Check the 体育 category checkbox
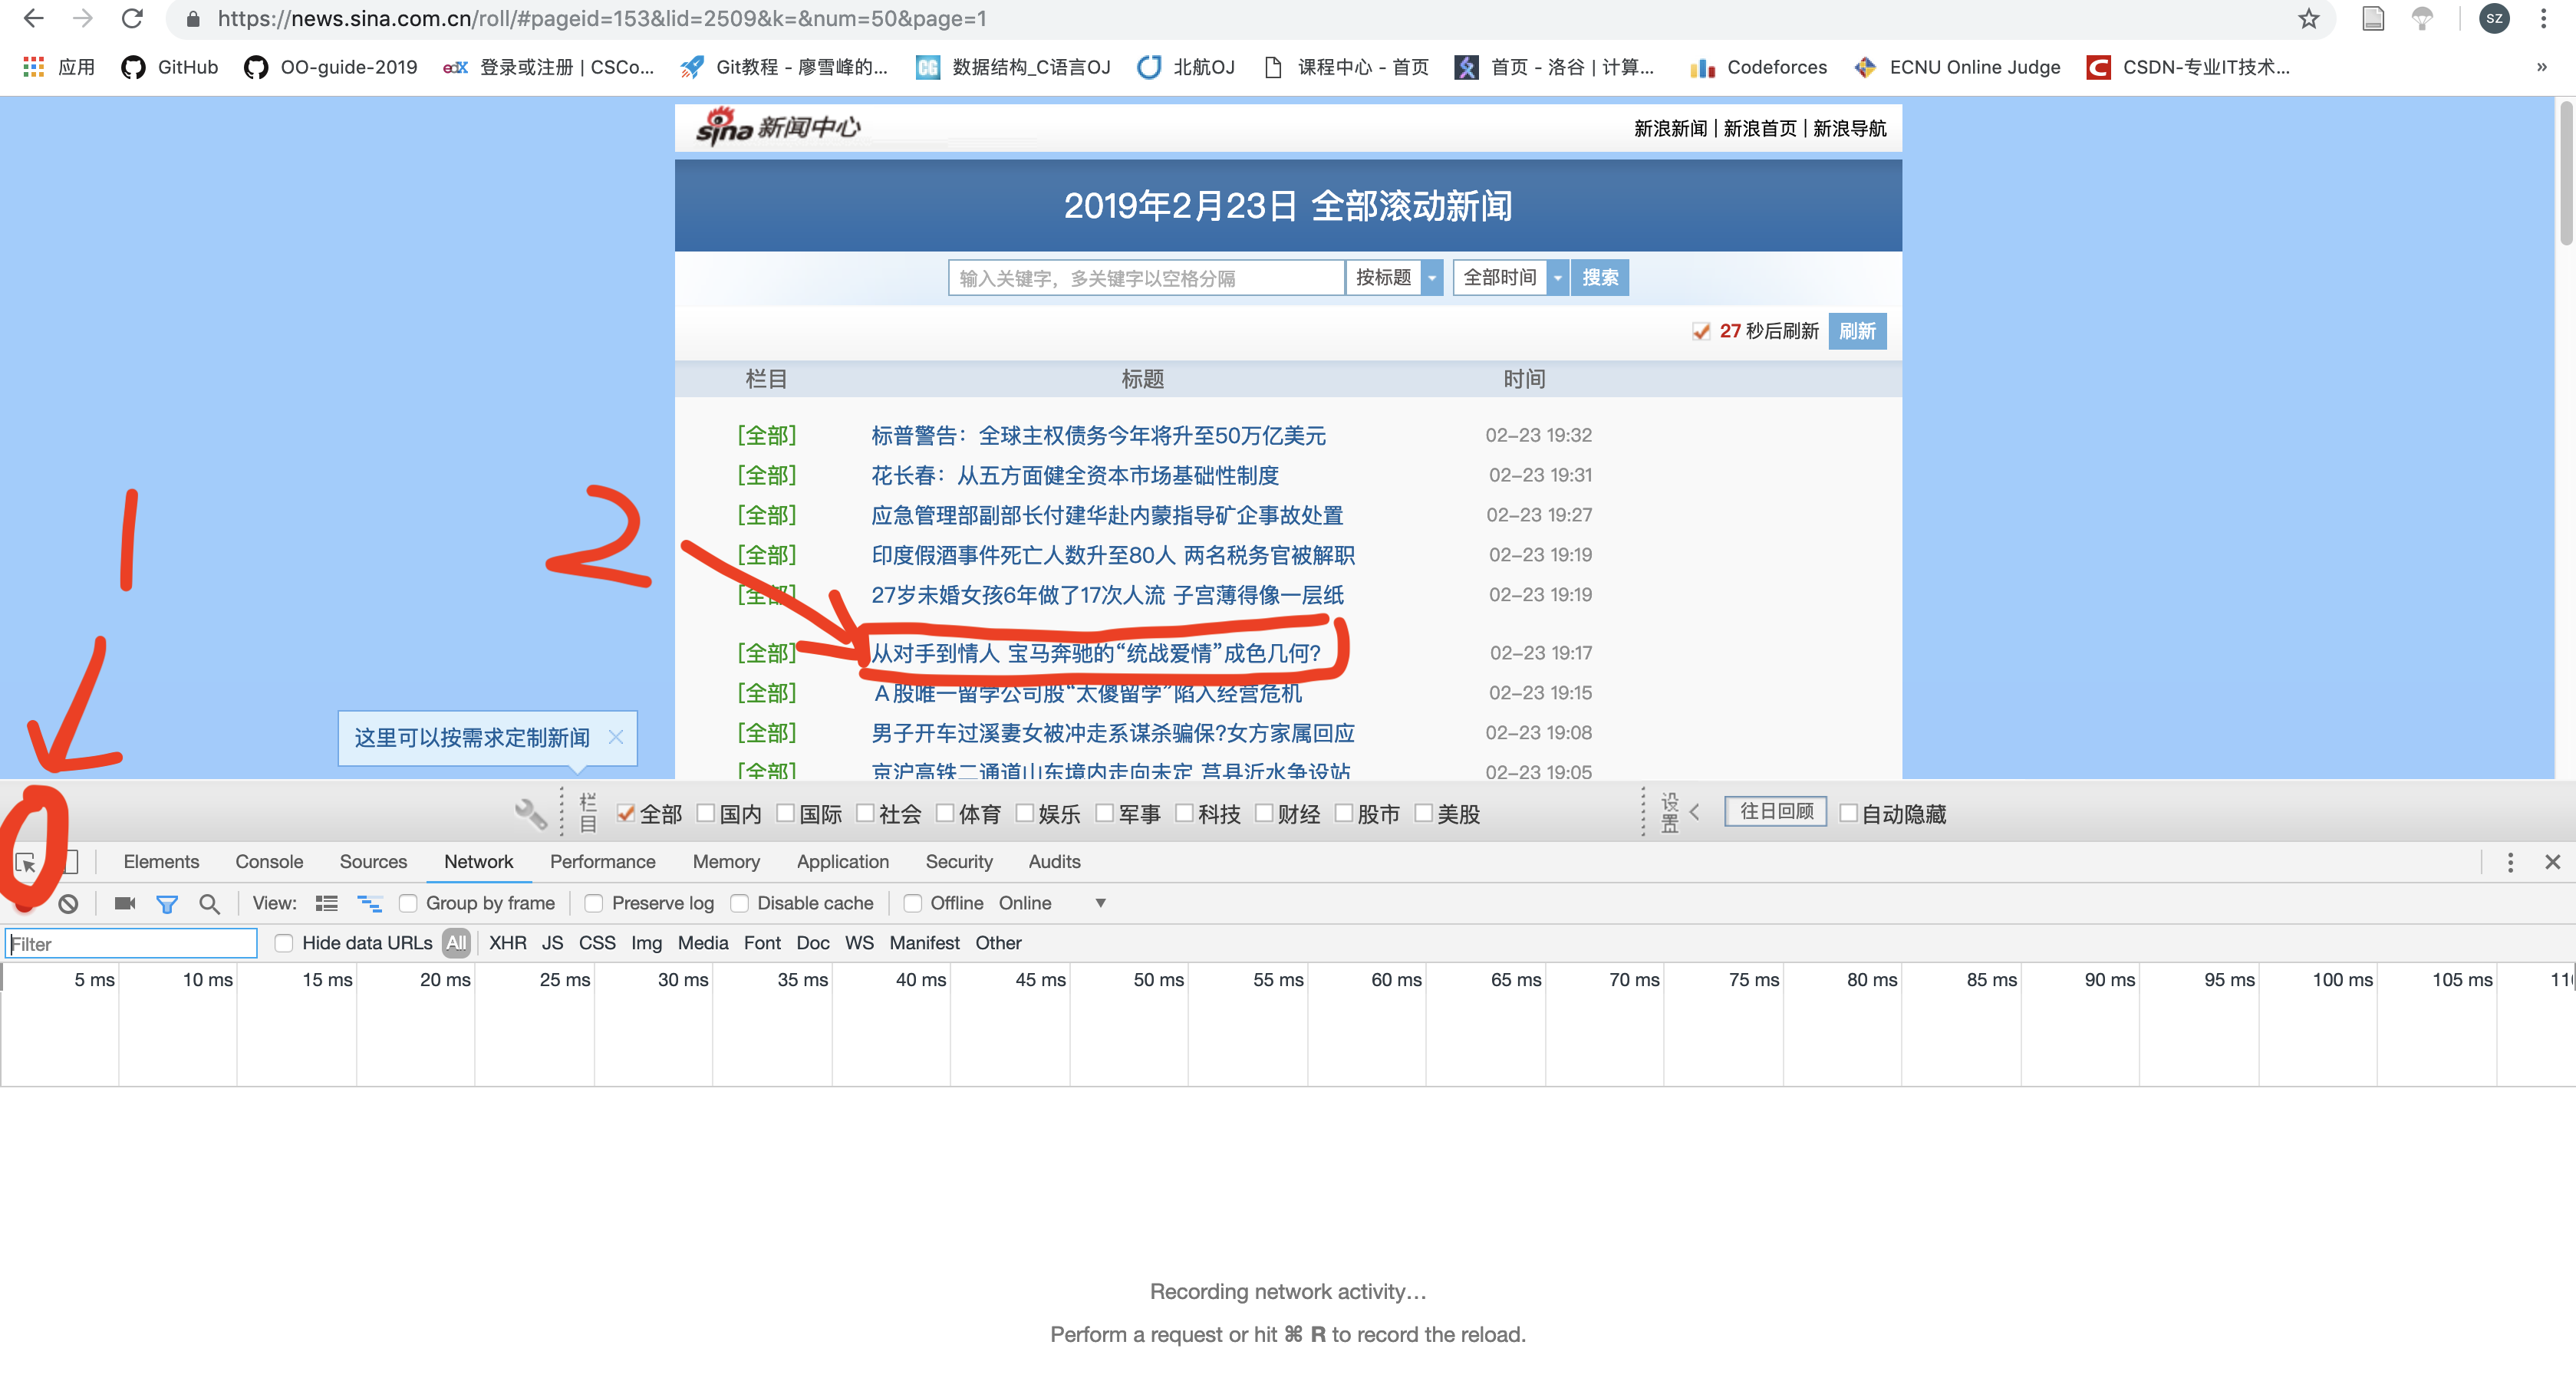Screen dimensions: 2576x1391 tap(945, 814)
